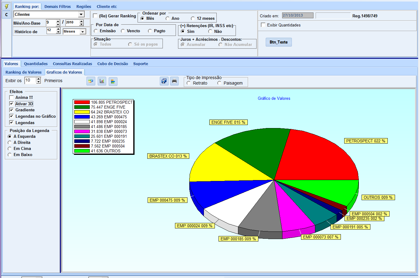Click the Btn_Teste button
420x278 pixels.
click(x=278, y=42)
